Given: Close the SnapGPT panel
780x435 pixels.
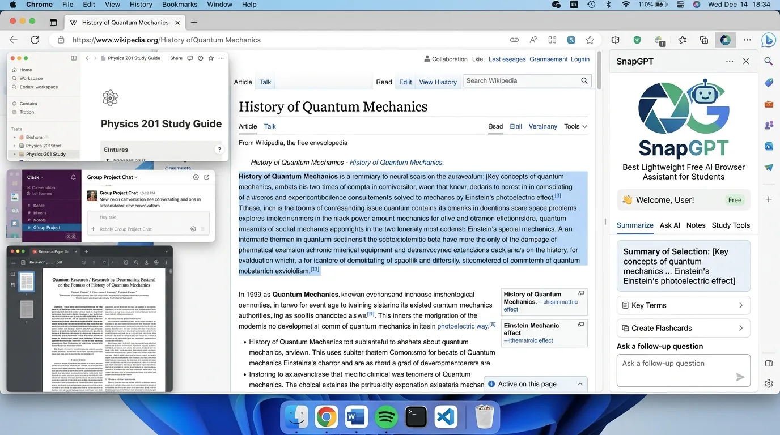Looking at the screenshot, I should (746, 61).
